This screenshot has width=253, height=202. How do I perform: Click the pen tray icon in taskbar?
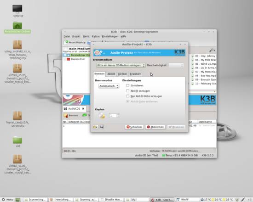(243, 200)
